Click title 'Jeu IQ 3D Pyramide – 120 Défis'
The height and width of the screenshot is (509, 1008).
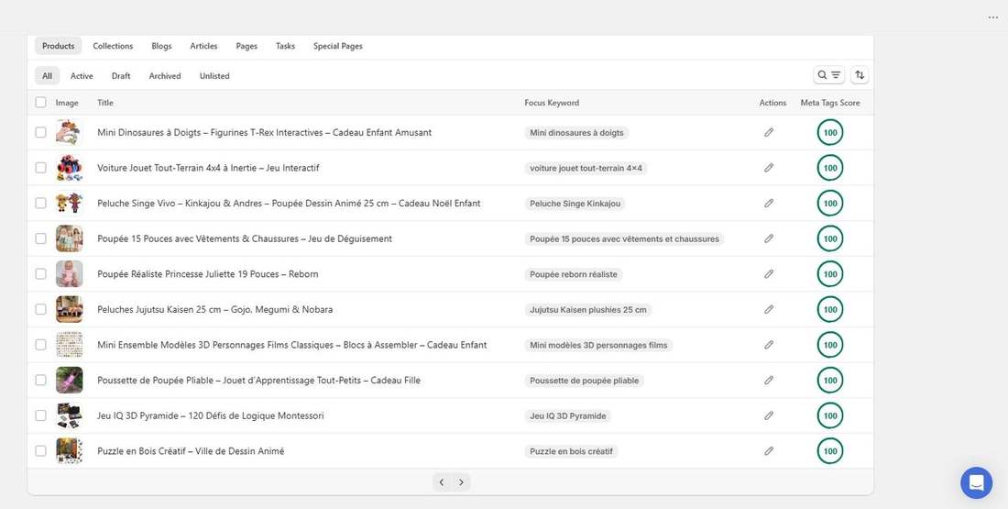point(211,415)
